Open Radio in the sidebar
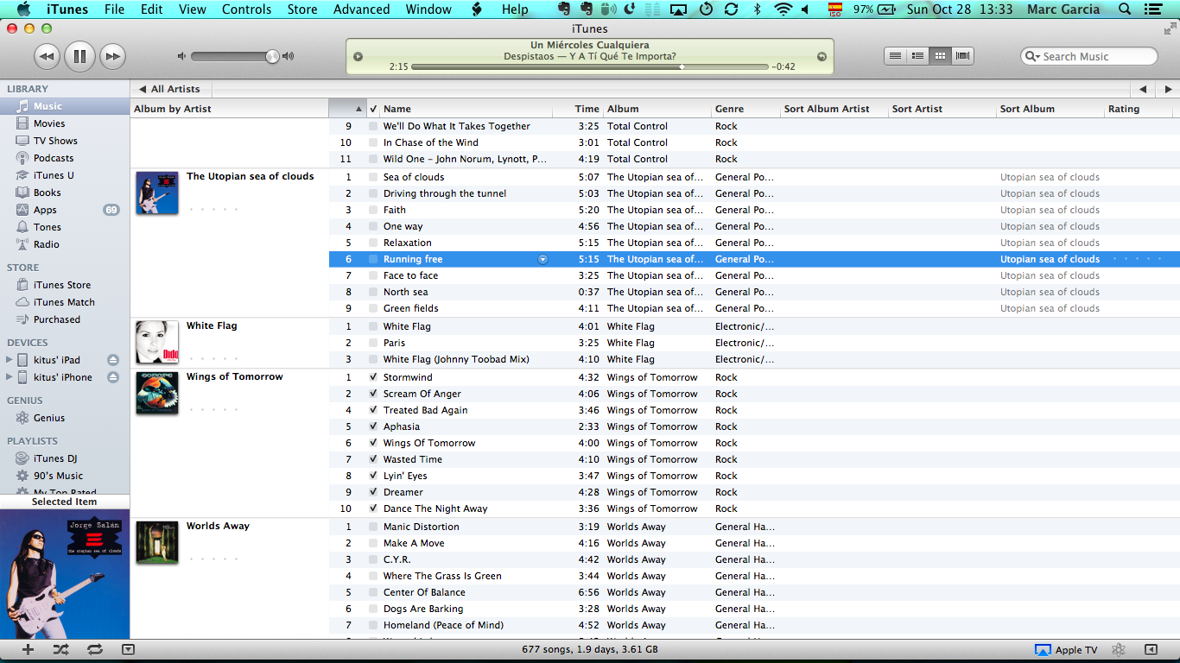This screenshot has height=663, width=1180. click(47, 244)
